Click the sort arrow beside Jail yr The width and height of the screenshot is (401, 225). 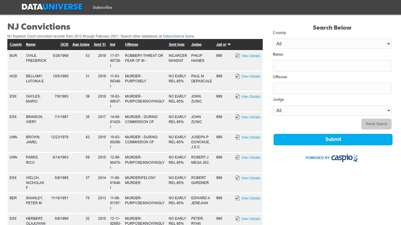229,45
